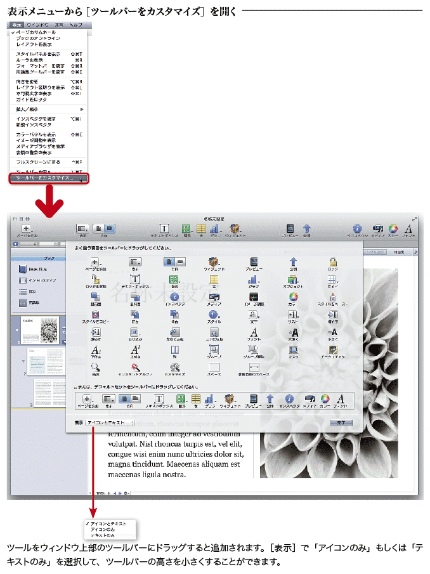Click インスペクタ icon in customize palette
Viewport: 430px width, 574px height.
click(x=174, y=297)
